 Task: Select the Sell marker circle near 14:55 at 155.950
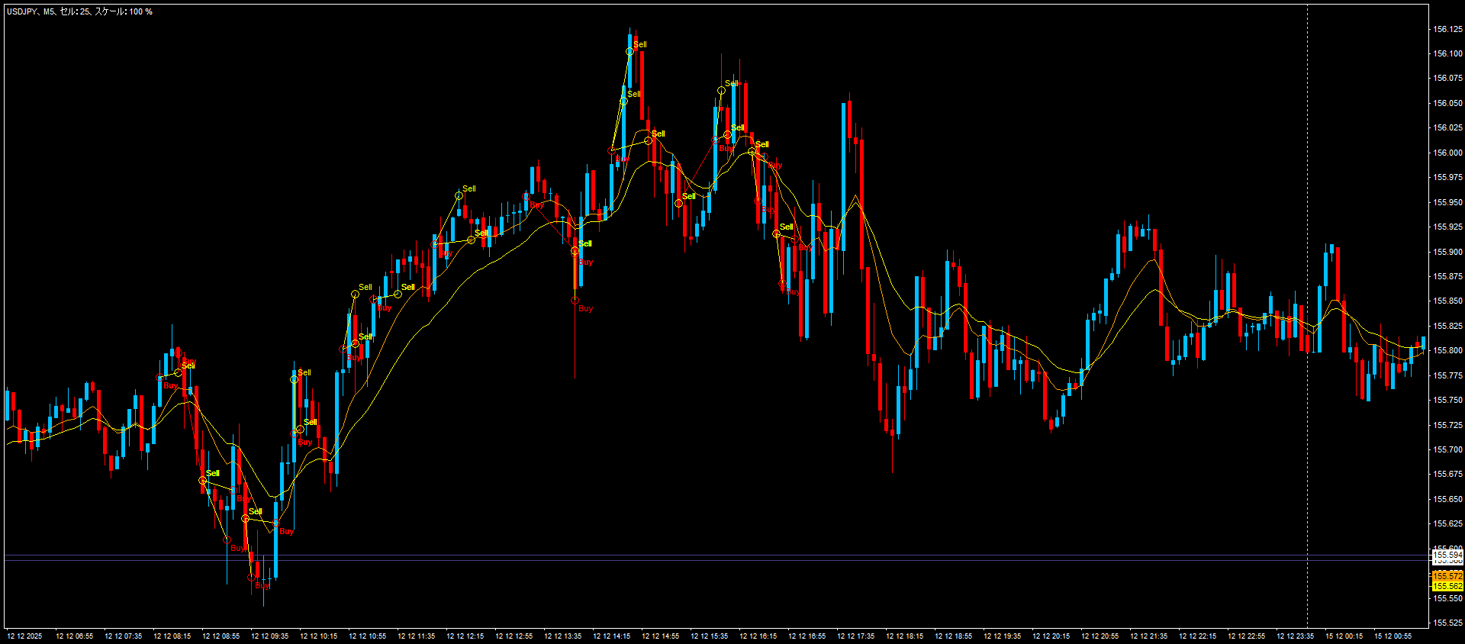click(679, 204)
